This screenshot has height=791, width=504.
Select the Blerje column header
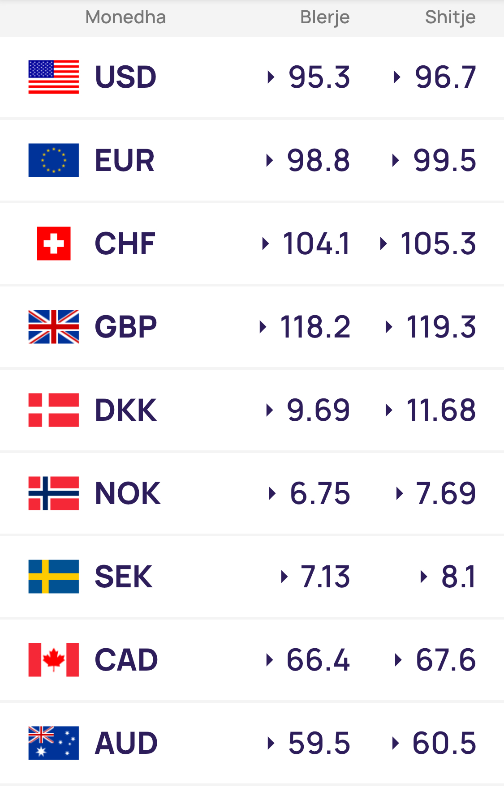coord(325,17)
